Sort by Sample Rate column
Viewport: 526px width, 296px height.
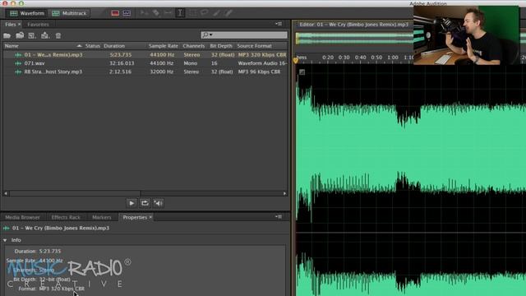(x=164, y=46)
